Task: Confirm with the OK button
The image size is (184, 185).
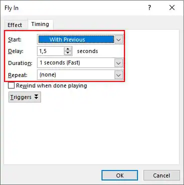Action: point(119,175)
